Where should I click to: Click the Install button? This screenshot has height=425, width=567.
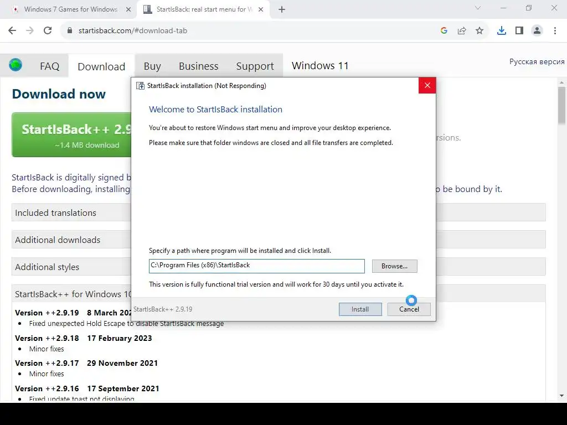(x=360, y=309)
